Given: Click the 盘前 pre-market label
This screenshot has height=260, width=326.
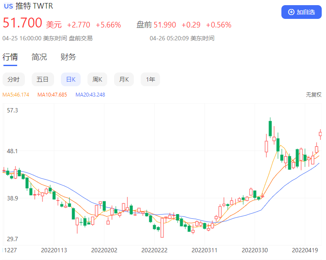Looking at the screenshot, I should (144, 25).
